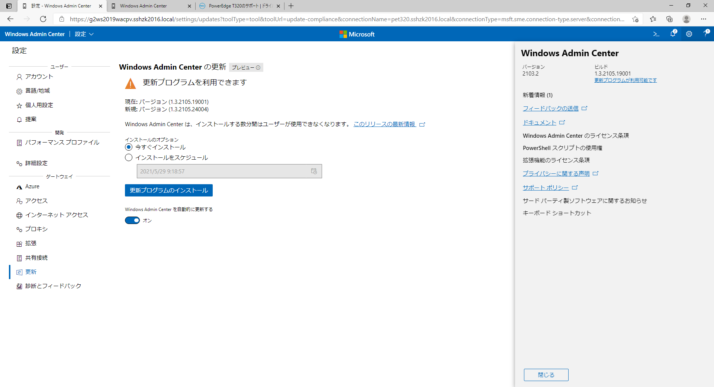Switch to Windows Admin Center browser tab
This screenshot has width=714, height=387.
click(151, 6)
